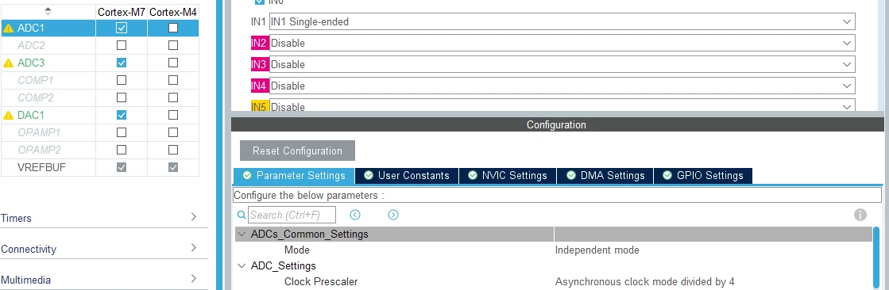This screenshot has height=290, width=889.
Task: Expand the Timers category
Action: 99,218
